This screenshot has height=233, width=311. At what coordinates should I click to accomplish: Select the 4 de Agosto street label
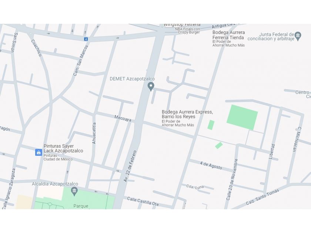(211, 166)
